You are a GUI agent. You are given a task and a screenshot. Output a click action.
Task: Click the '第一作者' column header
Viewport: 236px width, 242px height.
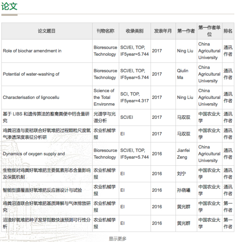[x=186, y=31]
